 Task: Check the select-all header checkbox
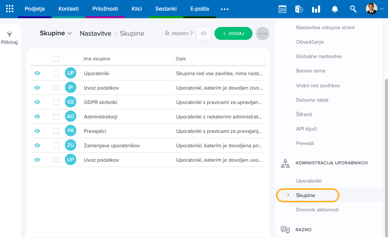[56, 59]
